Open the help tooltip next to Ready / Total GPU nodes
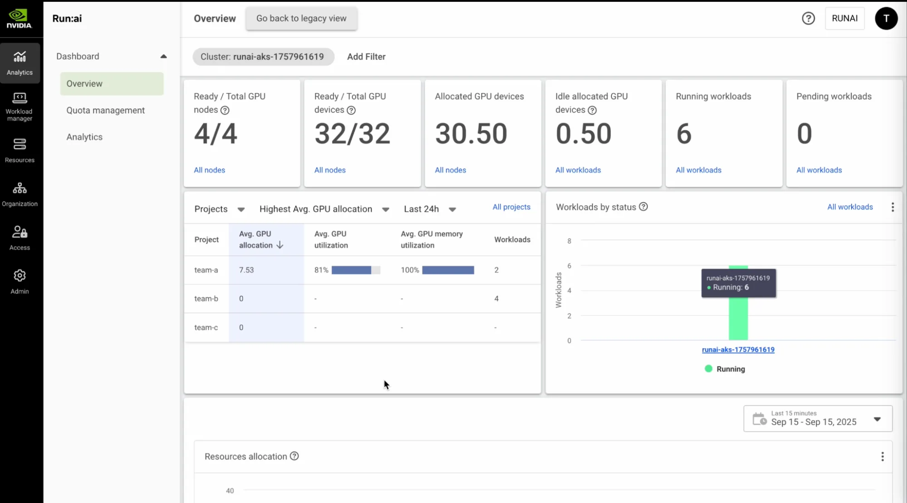Screen dimensions: 907x503 click(226, 110)
